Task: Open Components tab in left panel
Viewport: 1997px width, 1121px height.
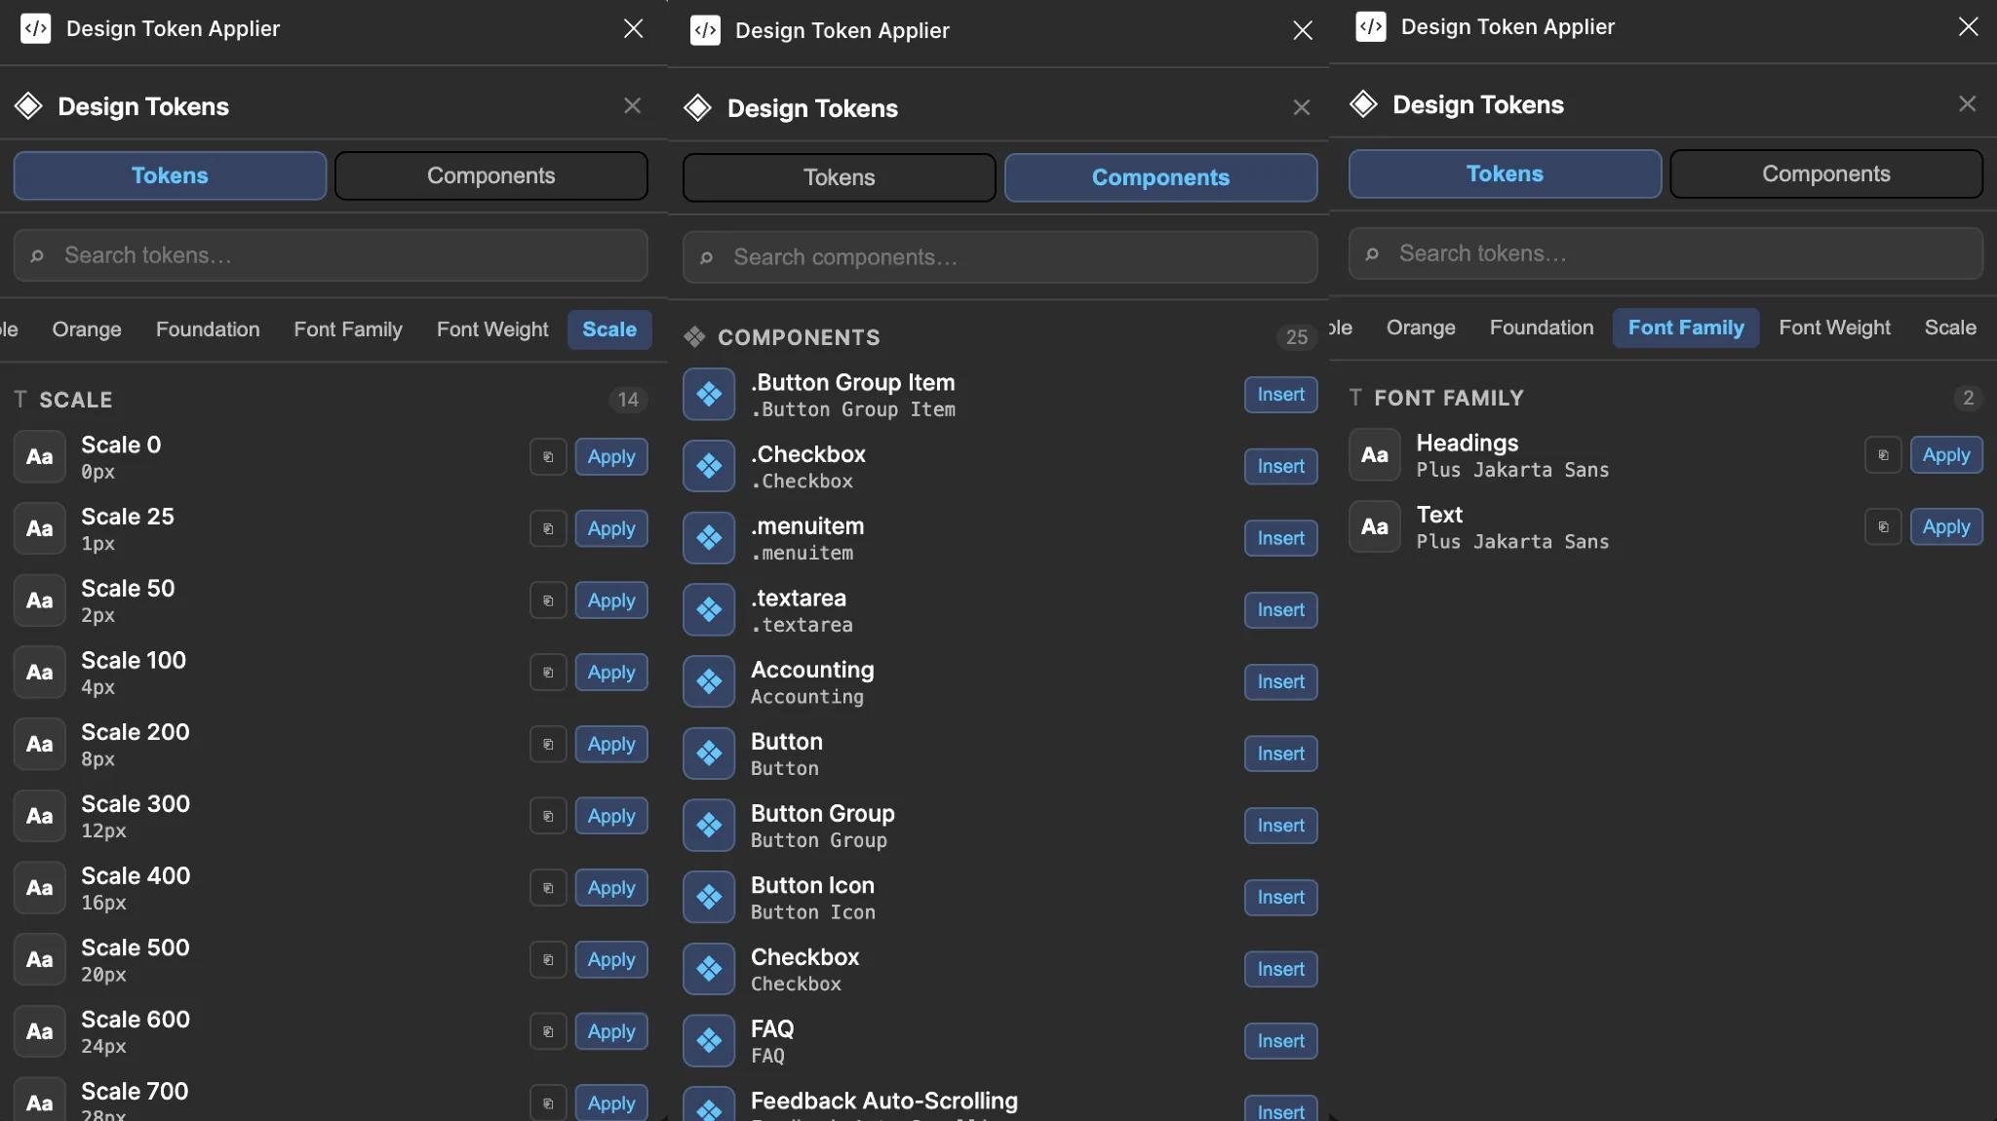Action: 490,175
